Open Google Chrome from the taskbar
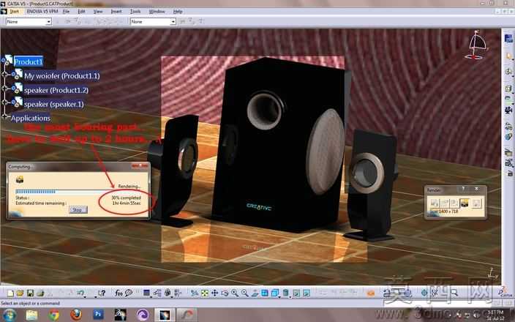Screen dimensions: 515x322 coord(54,315)
